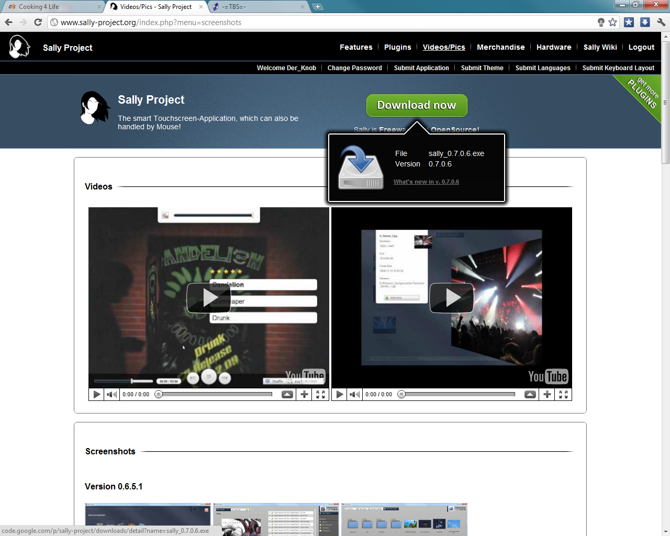Click Submit Application link
The height and width of the screenshot is (536, 670).
[421, 68]
